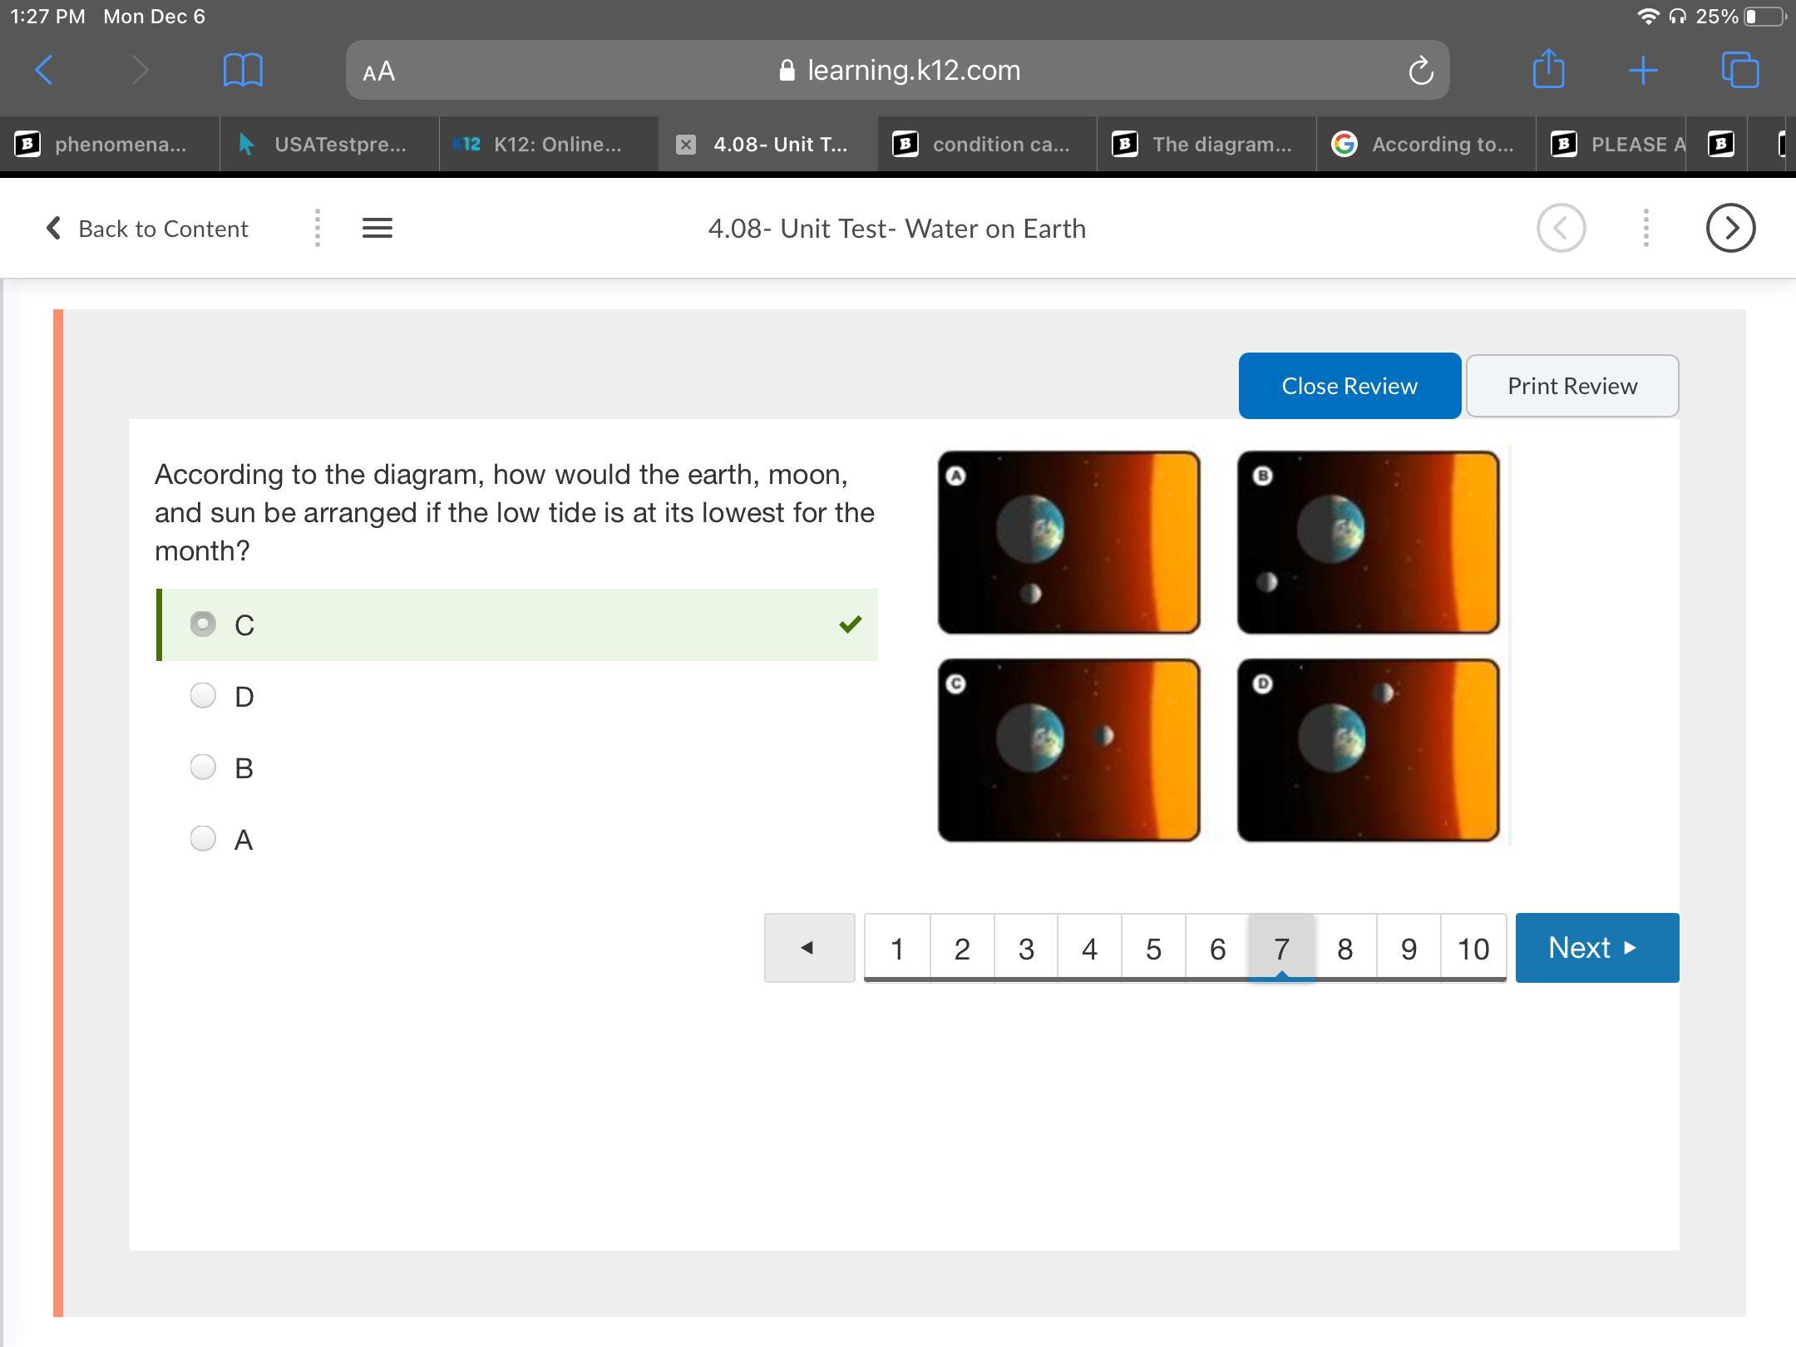Select radio button for answer A

coord(203,838)
